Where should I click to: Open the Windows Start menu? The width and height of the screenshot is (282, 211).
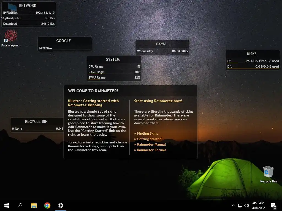point(7,206)
